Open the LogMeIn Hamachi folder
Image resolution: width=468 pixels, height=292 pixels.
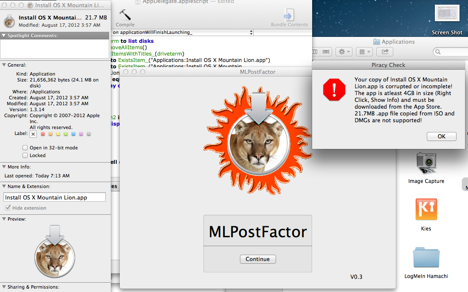click(x=426, y=257)
